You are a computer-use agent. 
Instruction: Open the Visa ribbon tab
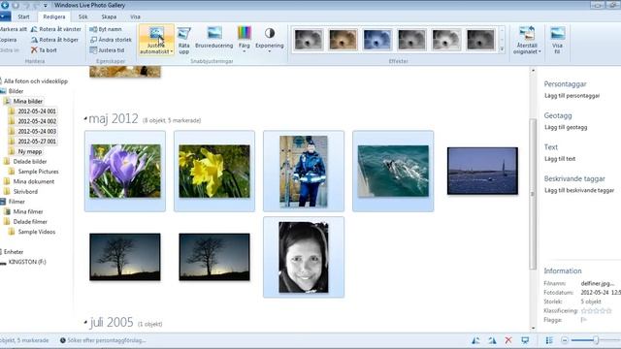(135, 16)
